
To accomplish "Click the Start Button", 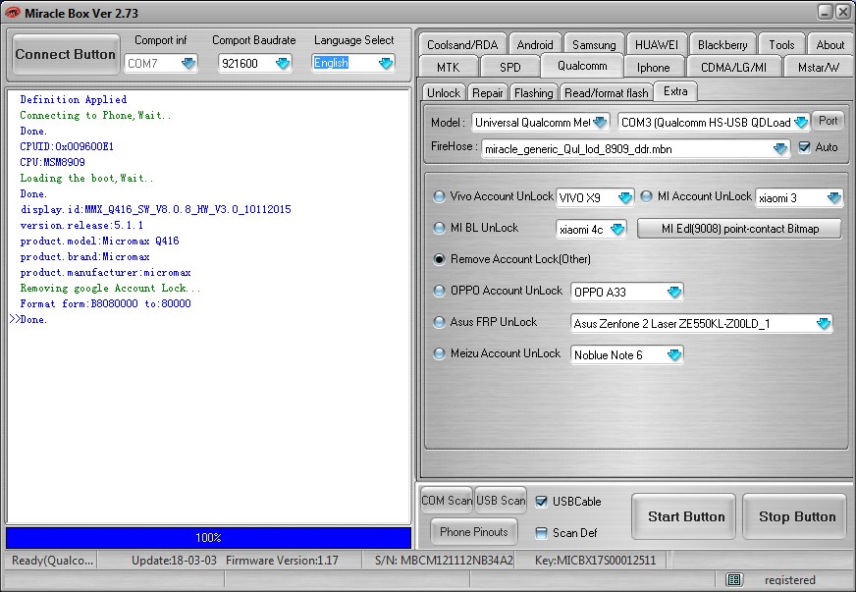I will (x=685, y=516).
